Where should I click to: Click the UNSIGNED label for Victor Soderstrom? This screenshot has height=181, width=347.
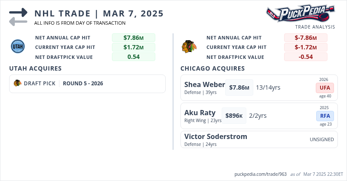pyautogui.click(x=322, y=139)
